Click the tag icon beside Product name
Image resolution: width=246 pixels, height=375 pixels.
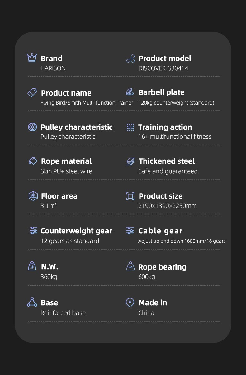tap(32, 92)
